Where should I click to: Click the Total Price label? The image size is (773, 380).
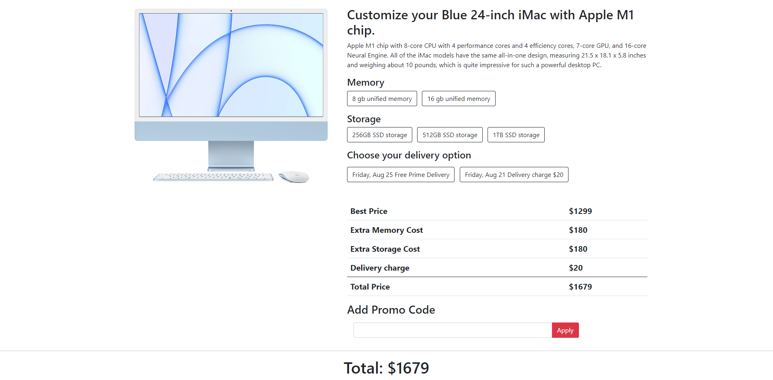coord(370,287)
